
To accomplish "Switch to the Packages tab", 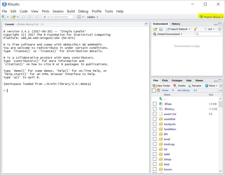I will click(x=177, y=80).
